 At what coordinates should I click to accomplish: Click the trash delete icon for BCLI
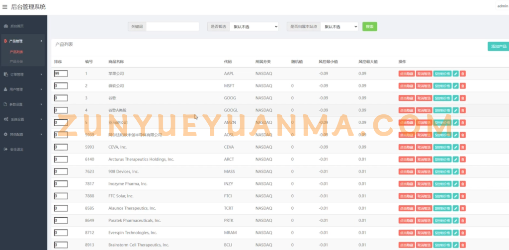click(463, 245)
